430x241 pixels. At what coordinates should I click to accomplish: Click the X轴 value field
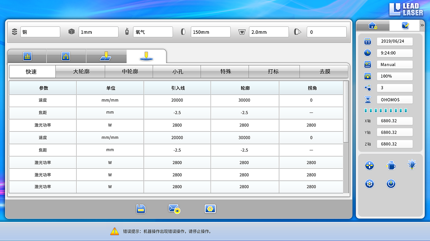tap(395, 121)
